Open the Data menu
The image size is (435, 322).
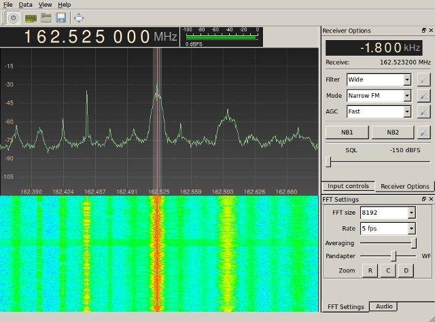pos(26,5)
